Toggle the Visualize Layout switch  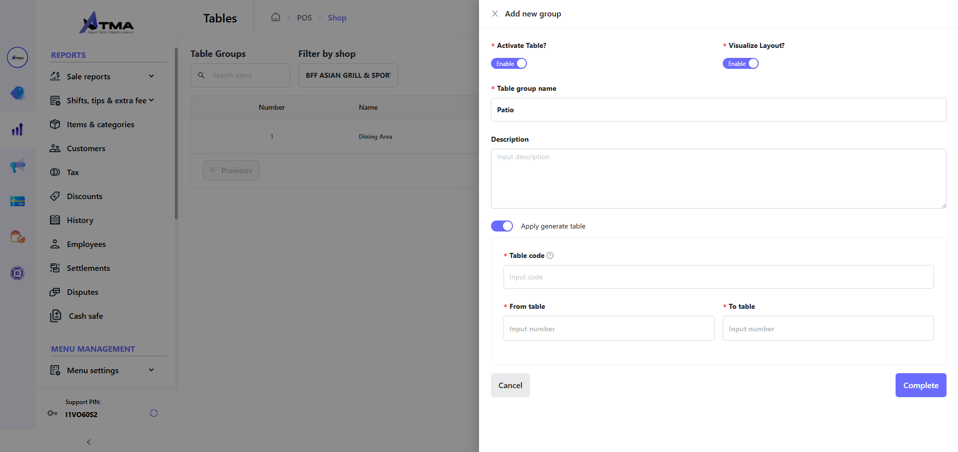[x=740, y=63]
